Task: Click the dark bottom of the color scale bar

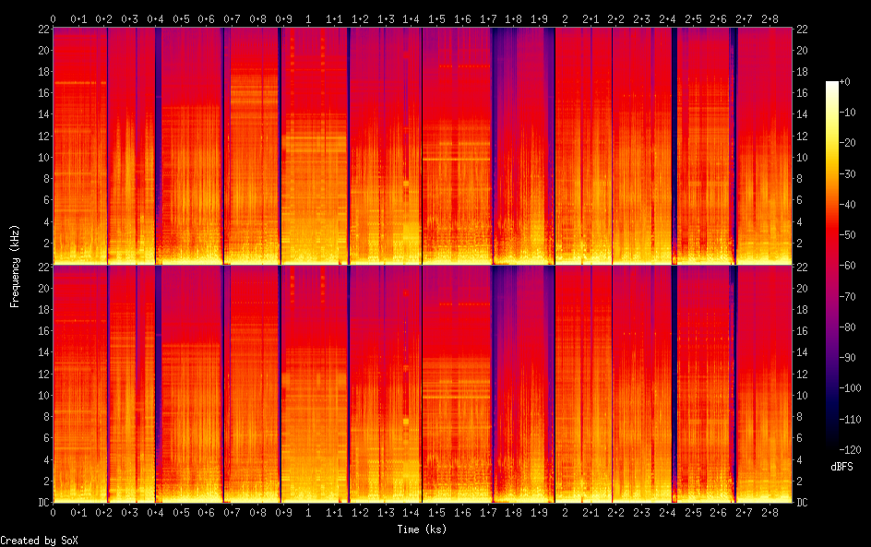Action: point(832,446)
